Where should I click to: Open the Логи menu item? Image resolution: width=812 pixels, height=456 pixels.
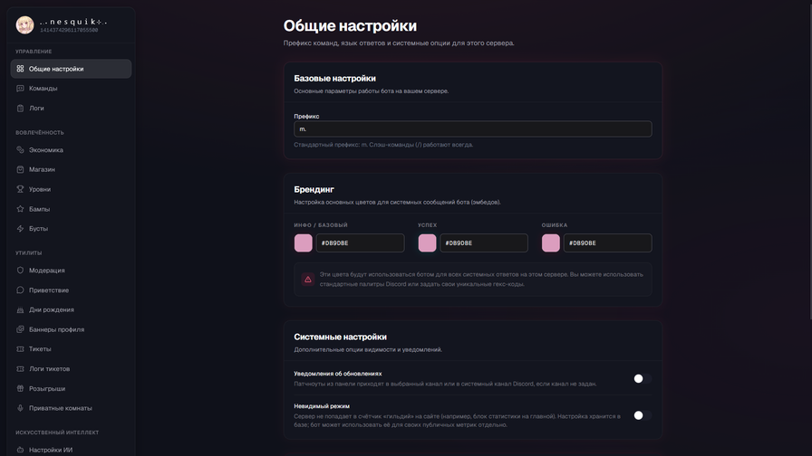(x=36, y=109)
